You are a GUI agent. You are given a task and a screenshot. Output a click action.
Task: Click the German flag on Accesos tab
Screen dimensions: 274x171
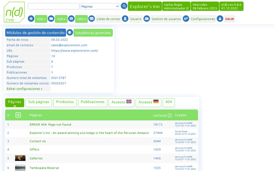pyautogui.click(x=156, y=102)
